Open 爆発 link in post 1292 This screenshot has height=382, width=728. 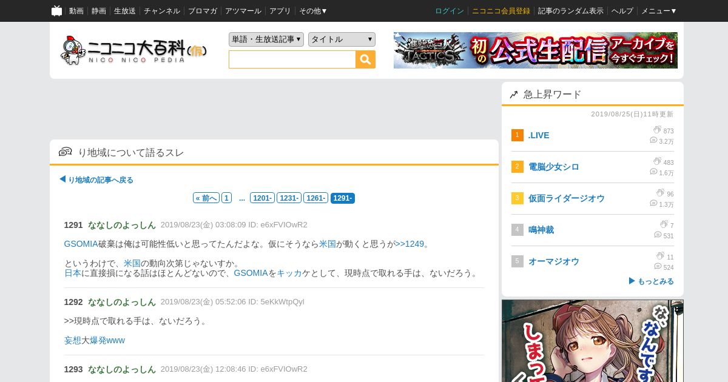[98, 340]
